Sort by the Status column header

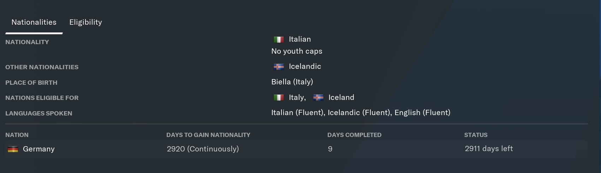coord(476,135)
